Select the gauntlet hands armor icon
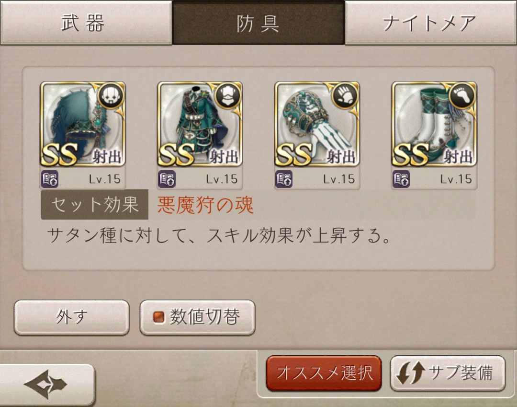Viewport: 517px width, 407px height. (317, 124)
